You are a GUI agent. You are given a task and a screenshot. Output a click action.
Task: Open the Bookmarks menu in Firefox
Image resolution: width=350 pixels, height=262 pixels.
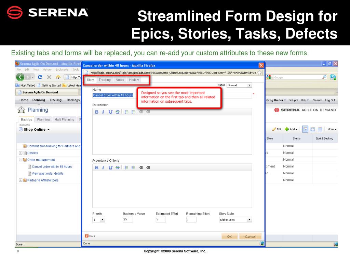tap(62, 70)
